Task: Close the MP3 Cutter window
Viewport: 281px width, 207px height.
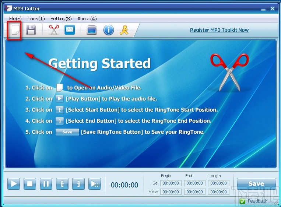Action: pyautogui.click(x=273, y=8)
